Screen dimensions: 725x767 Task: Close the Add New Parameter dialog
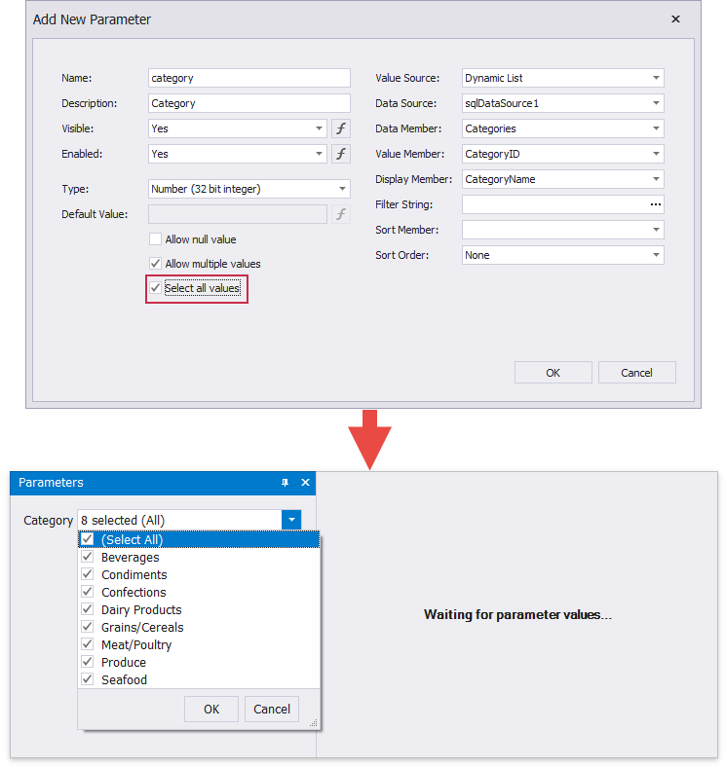coord(675,19)
